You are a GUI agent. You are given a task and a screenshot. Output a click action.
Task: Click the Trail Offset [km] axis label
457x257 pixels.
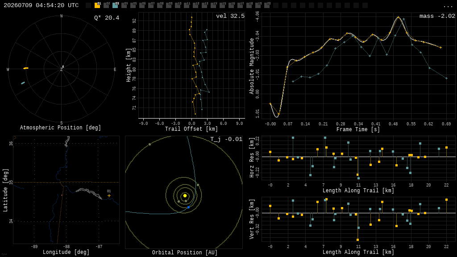coord(191,129)
